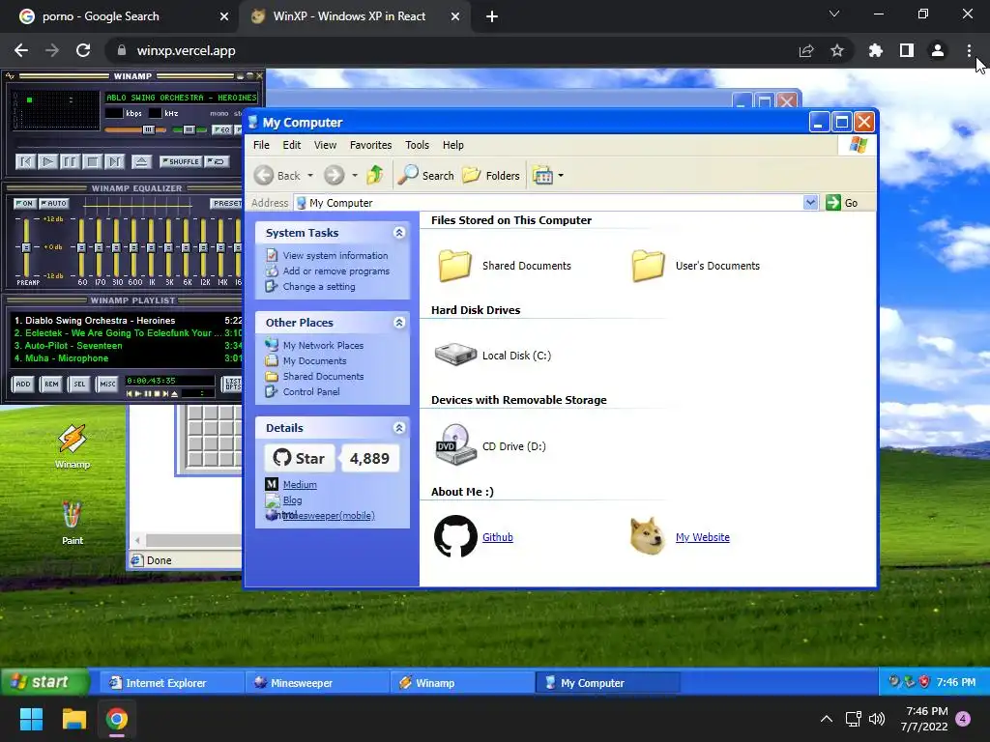Viewport: 990px width, 742px height.
Task: Click Change a setting
Action: [319, 286]
